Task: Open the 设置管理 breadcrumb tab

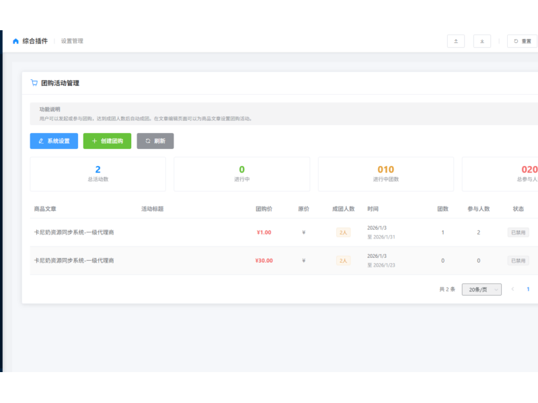Action: (x=72, y=41)
